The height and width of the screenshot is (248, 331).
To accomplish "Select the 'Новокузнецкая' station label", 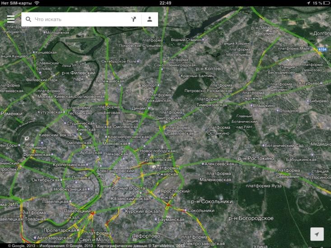I will click(70, 189).
